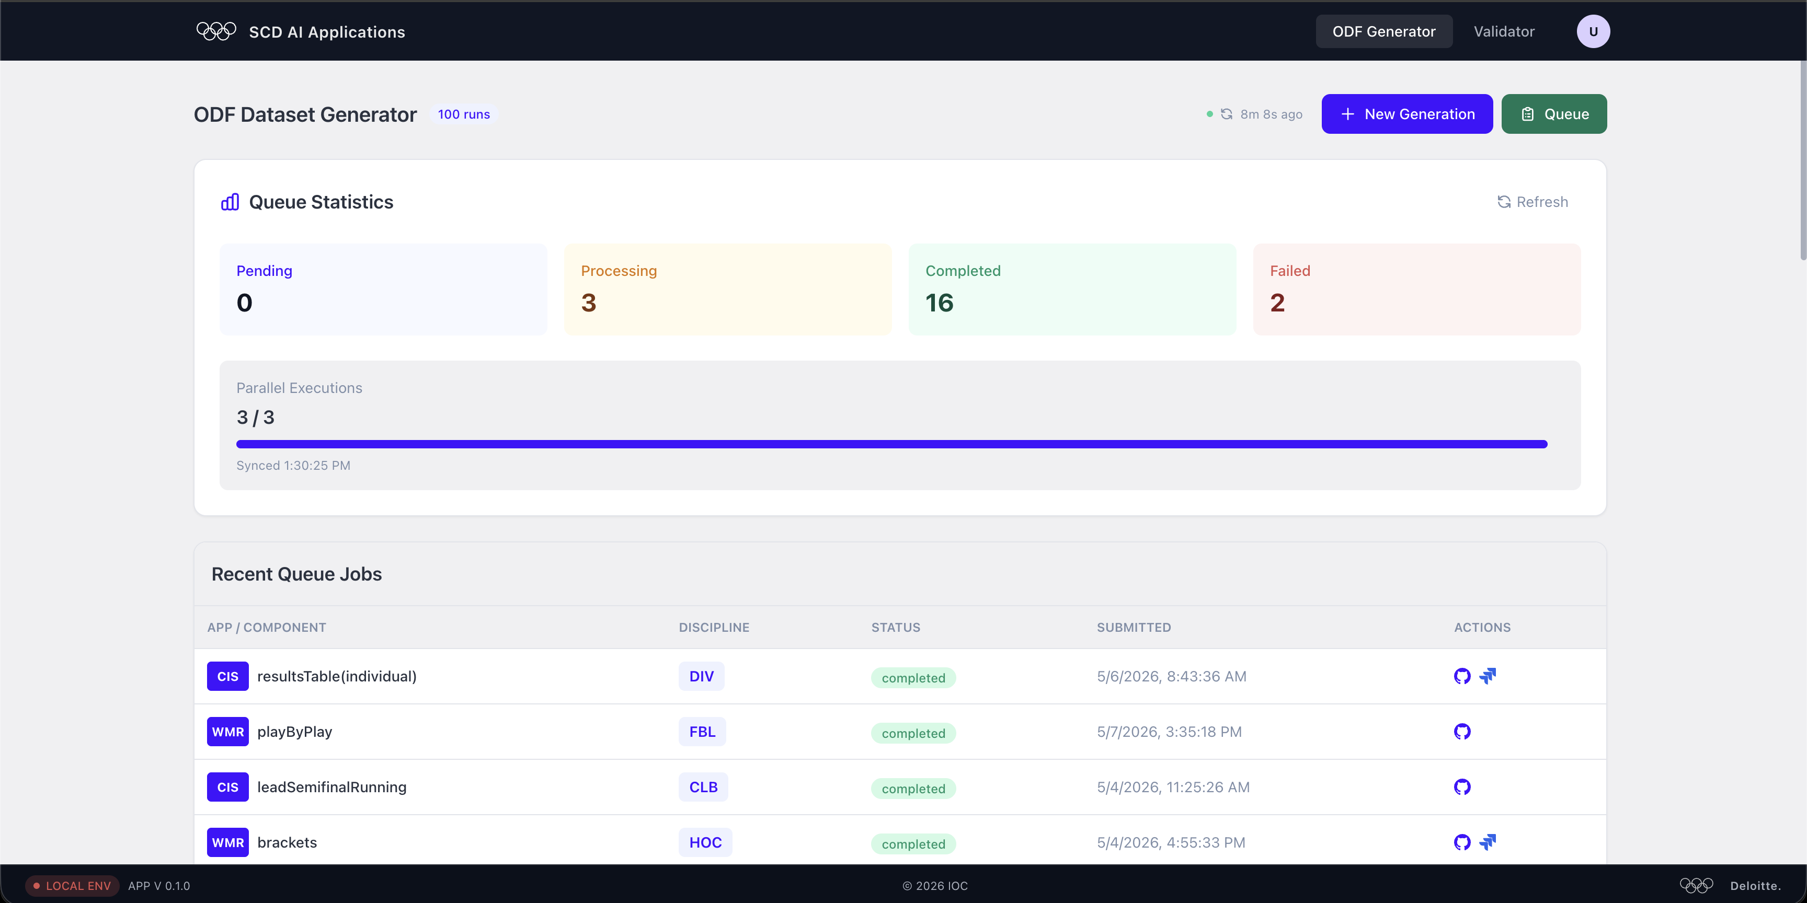Click the page vertical scrollbar

(x=1802, y=161)
